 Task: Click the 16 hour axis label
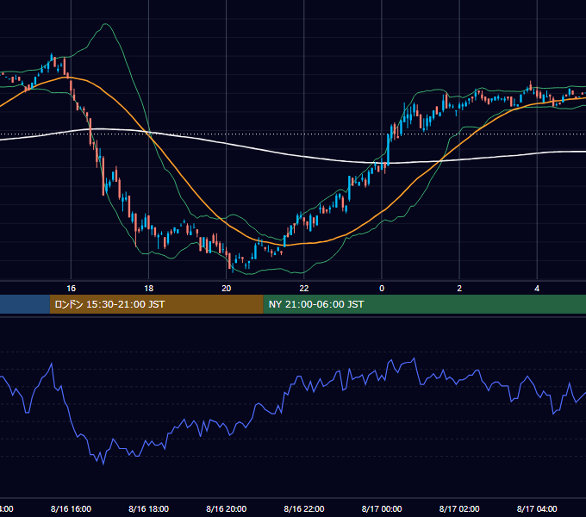(71, 289)
